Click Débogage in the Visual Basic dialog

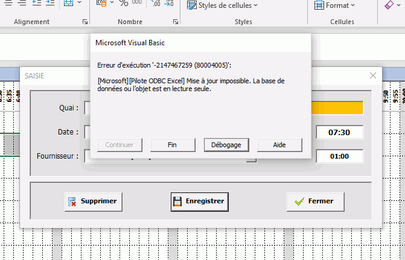[x=226, y=145]
